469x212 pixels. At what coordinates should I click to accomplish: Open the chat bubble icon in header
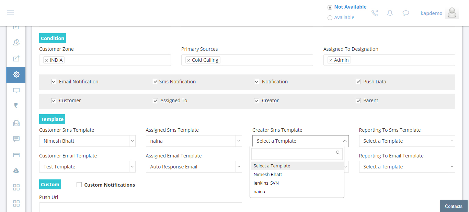(406, 13)
